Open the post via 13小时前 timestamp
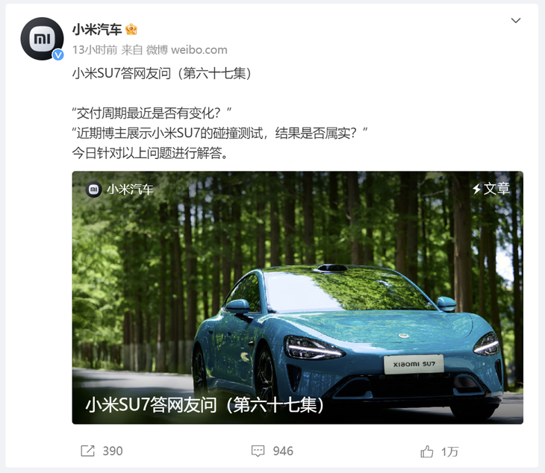 (x=95, y=50)
